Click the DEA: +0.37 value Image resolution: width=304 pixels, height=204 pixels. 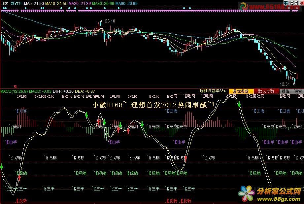(x=85, y=91)
